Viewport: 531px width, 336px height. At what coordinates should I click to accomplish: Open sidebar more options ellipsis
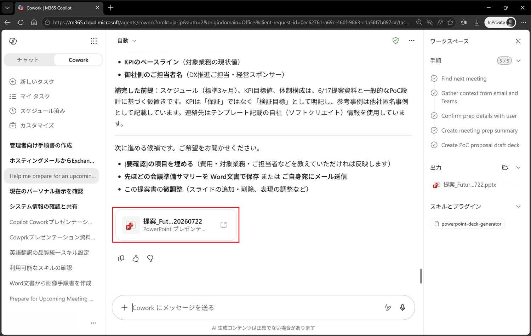pos(93,323)
